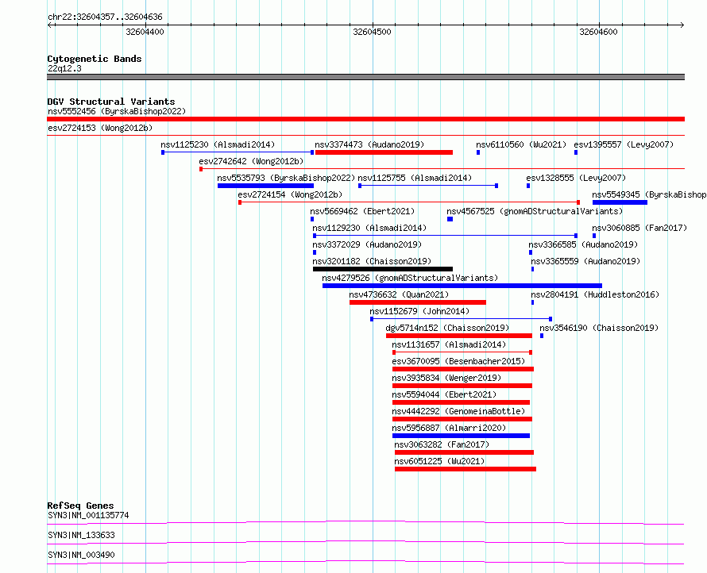Select the SYN3|NM_133633 transcript
Screen dimensions: 707x573
(365, 542)
